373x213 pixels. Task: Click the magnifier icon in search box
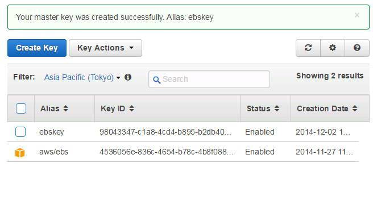click(156, 80)
